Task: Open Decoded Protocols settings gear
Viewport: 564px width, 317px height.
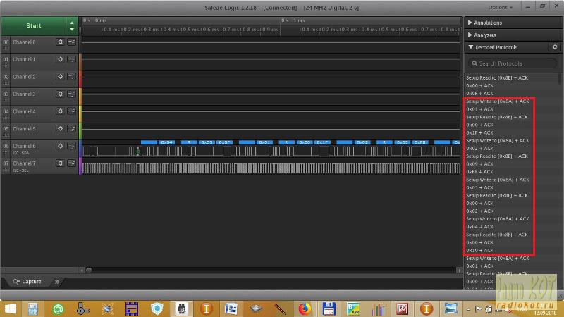Action: (x=554, y=47)
